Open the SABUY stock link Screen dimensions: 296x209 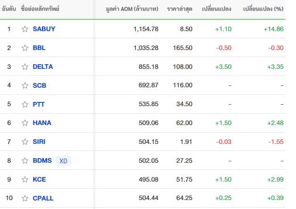pos(44,29)
